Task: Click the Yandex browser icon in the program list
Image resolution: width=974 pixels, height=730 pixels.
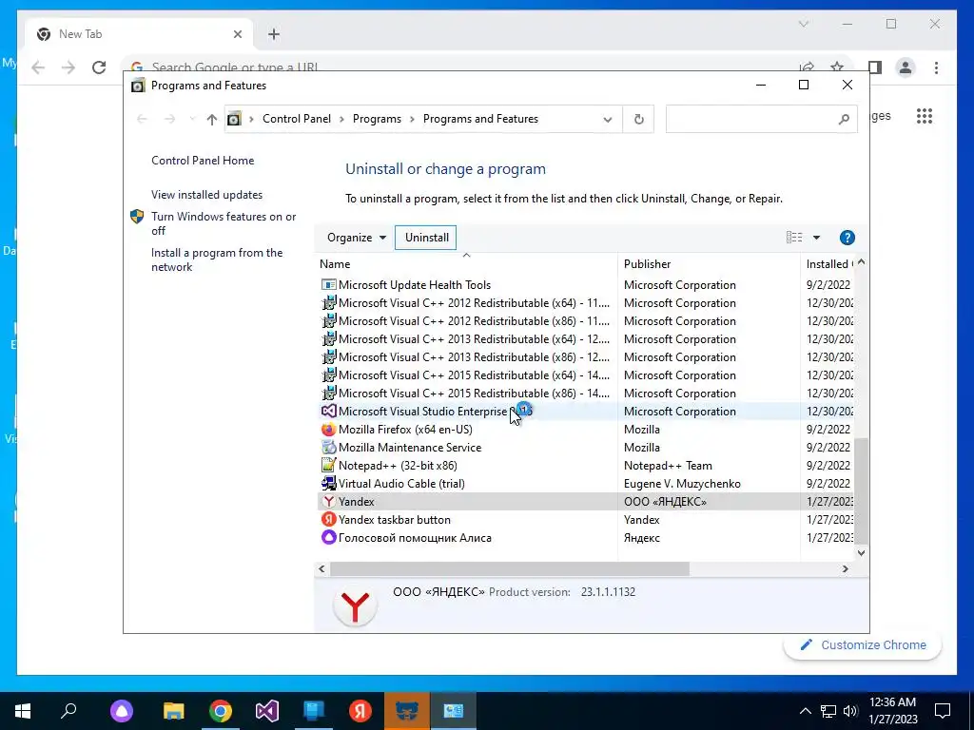Action: click(x=328, y=502)
